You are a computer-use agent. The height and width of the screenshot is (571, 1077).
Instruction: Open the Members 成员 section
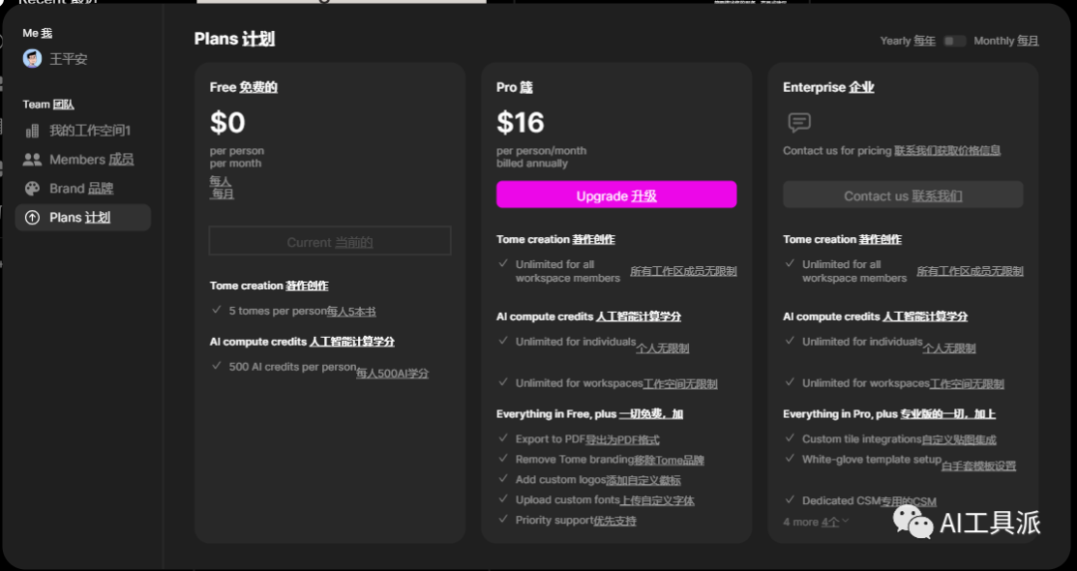[x=83, y=159]
